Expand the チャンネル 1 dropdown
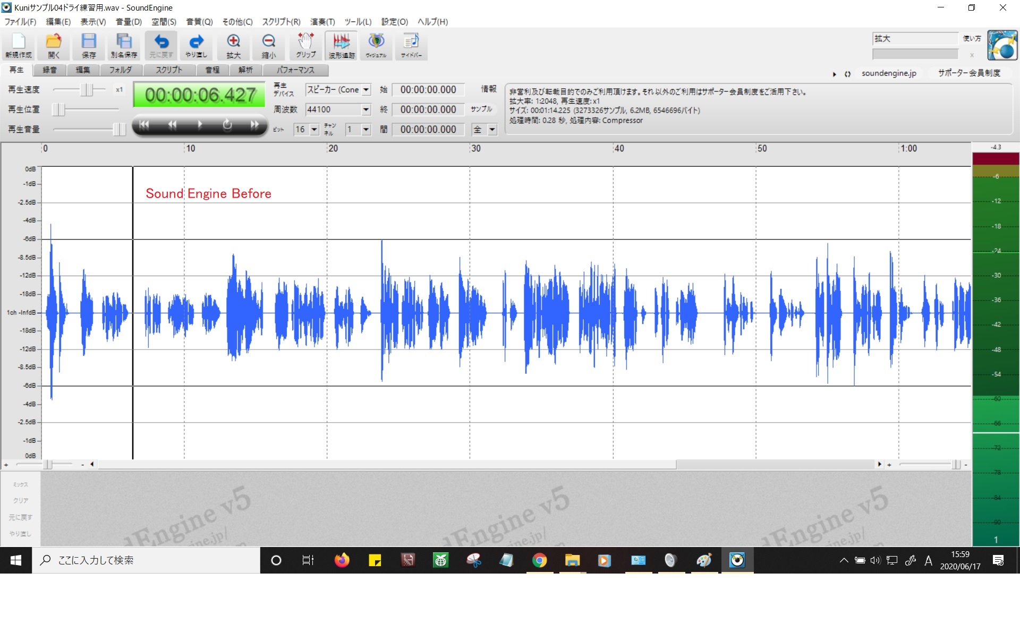This screenshot has width=1020, height=641. coord(366,130)
